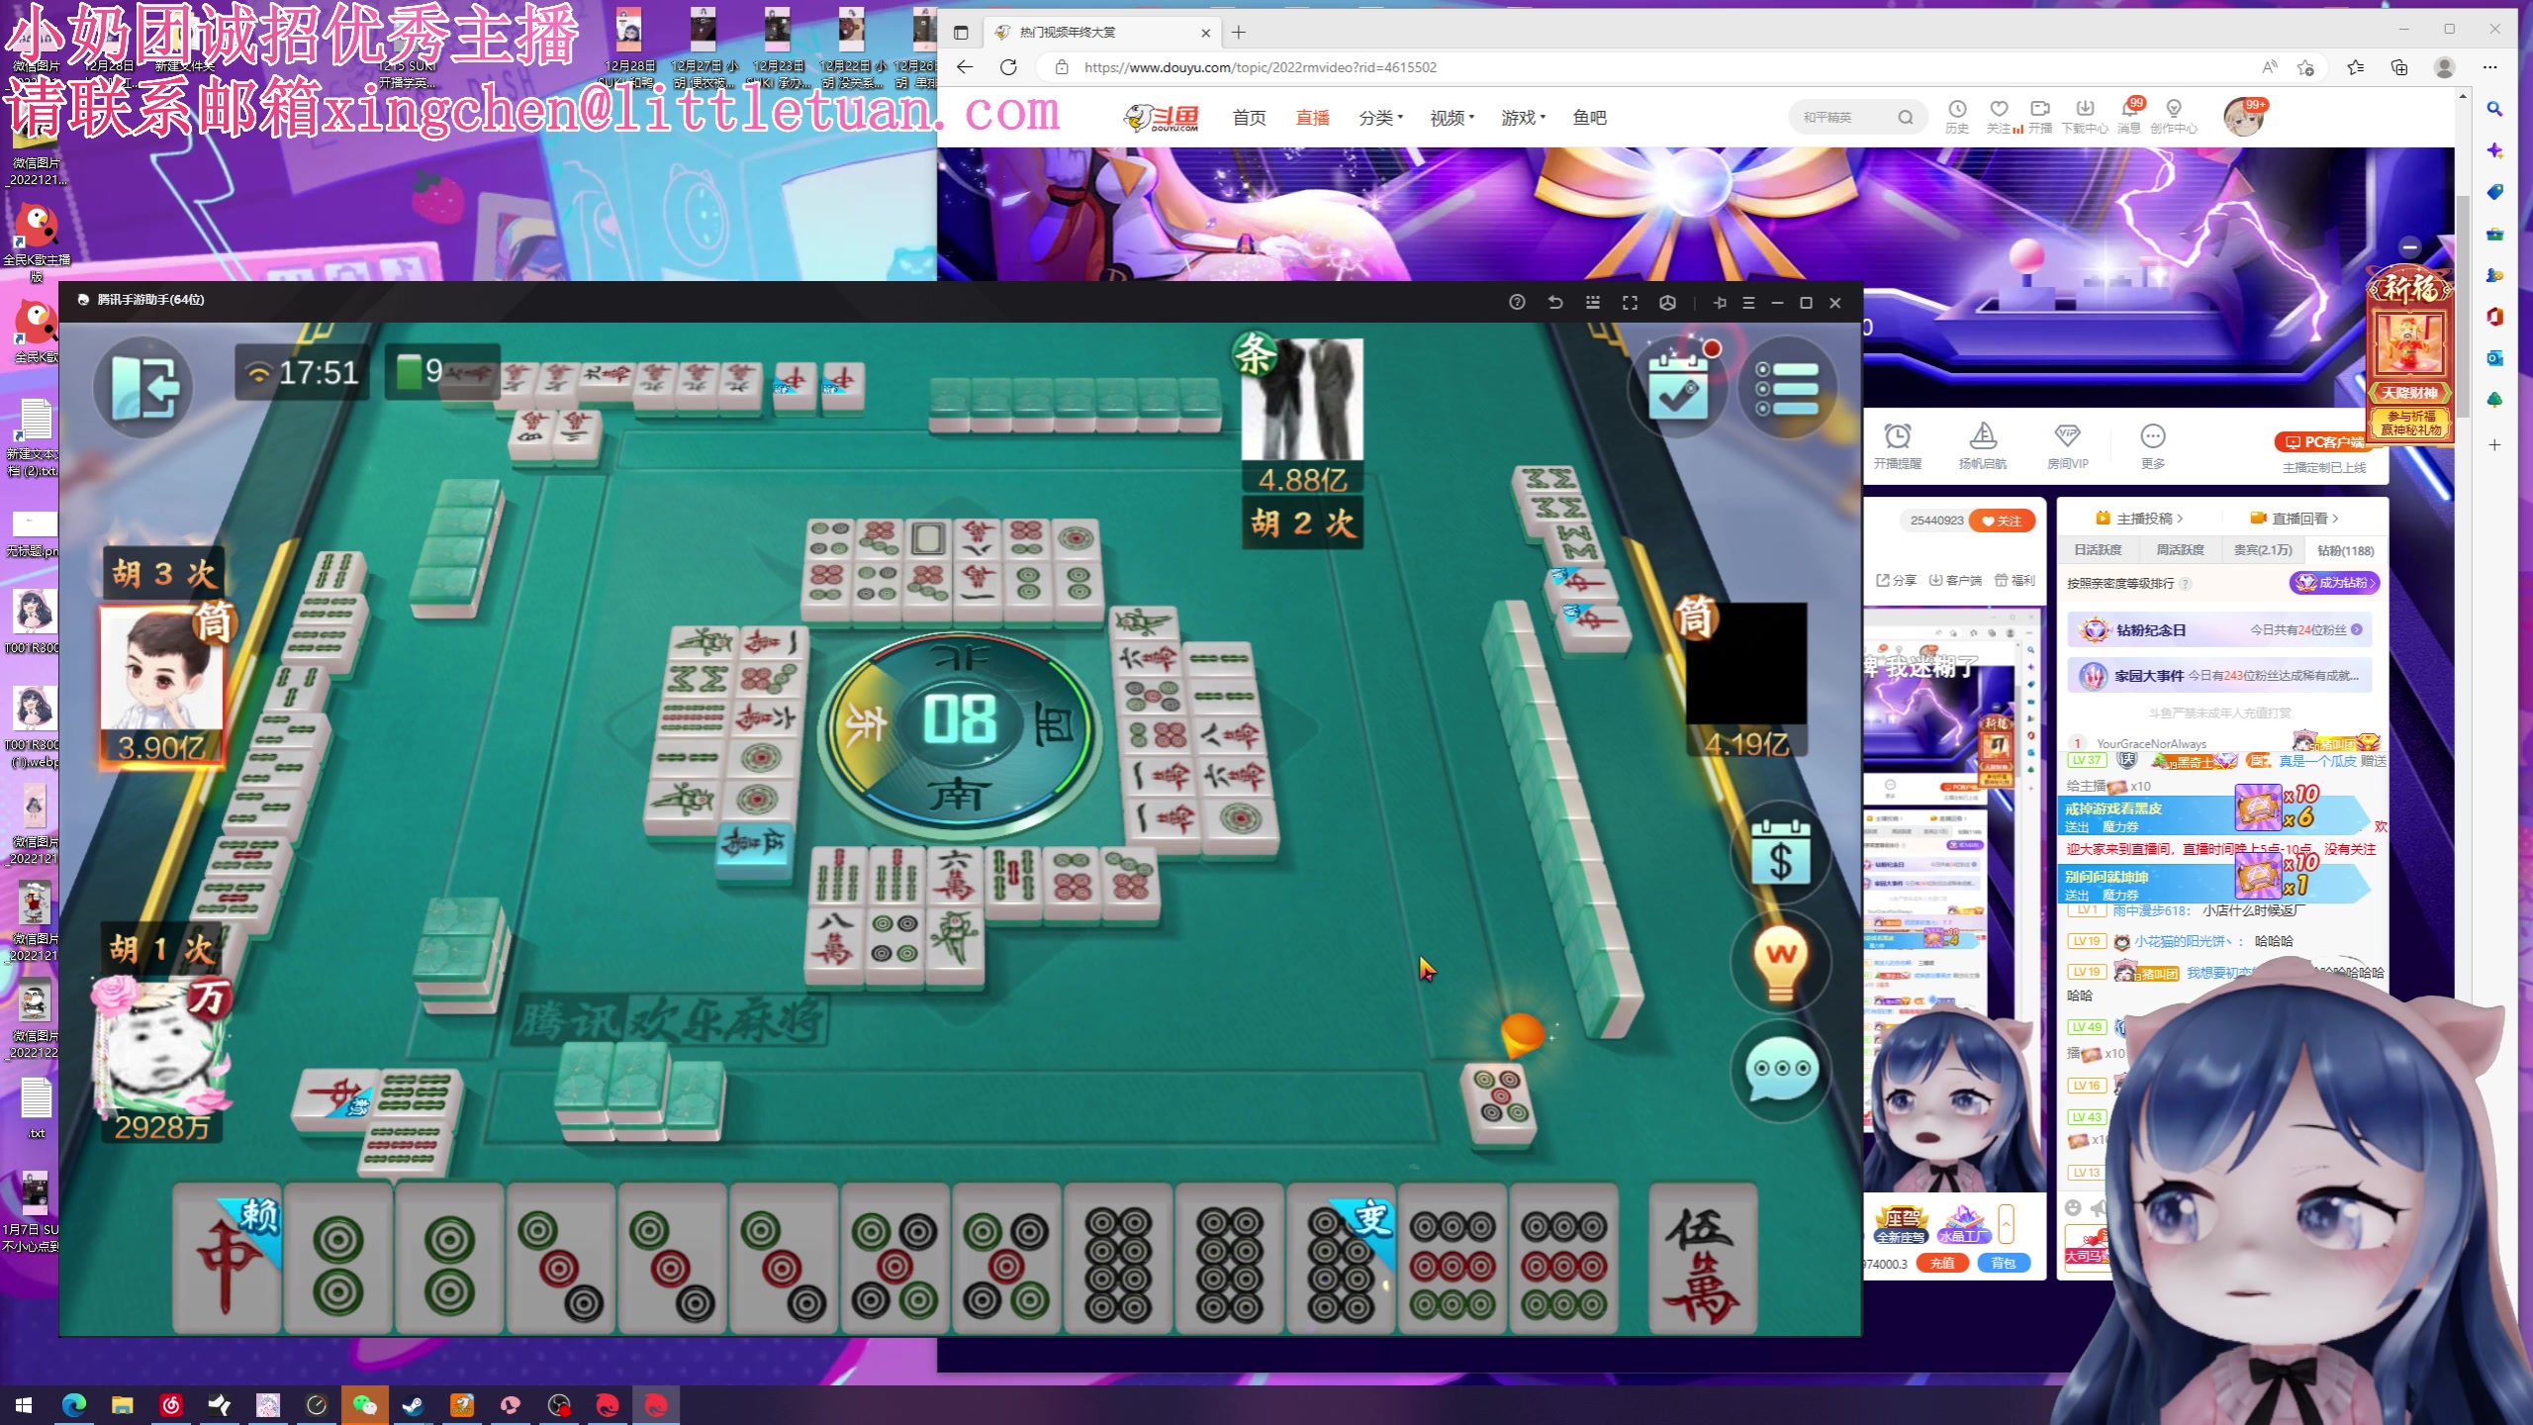Open the daily check-in calendar icon
This screenshot has width=2533, height=1425.
1678,388
